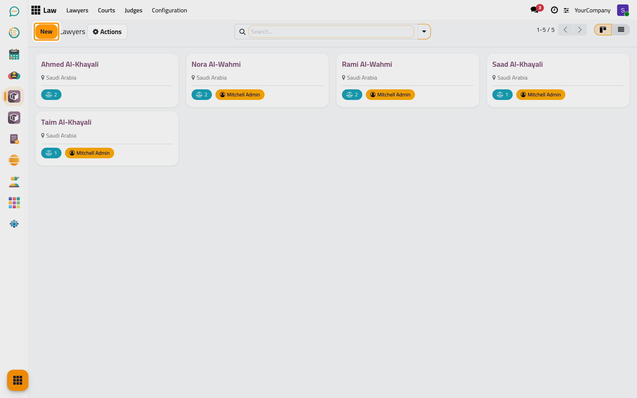Image resolution: width=637 pixels, height=398 pixels.
Task: Click the Law app title
Action: click(50, 10)
